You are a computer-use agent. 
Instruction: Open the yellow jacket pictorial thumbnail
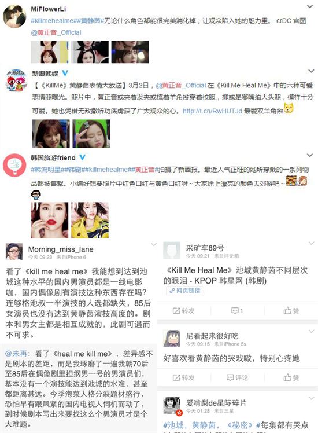point(90,220)
